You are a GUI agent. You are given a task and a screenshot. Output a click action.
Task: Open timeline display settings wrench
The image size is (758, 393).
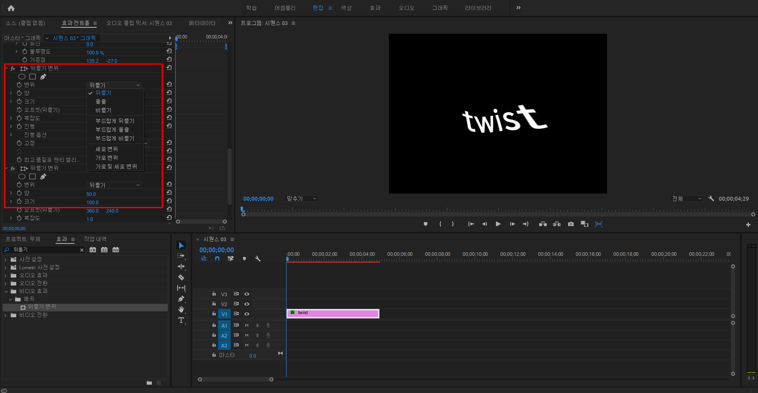(258, 259)
